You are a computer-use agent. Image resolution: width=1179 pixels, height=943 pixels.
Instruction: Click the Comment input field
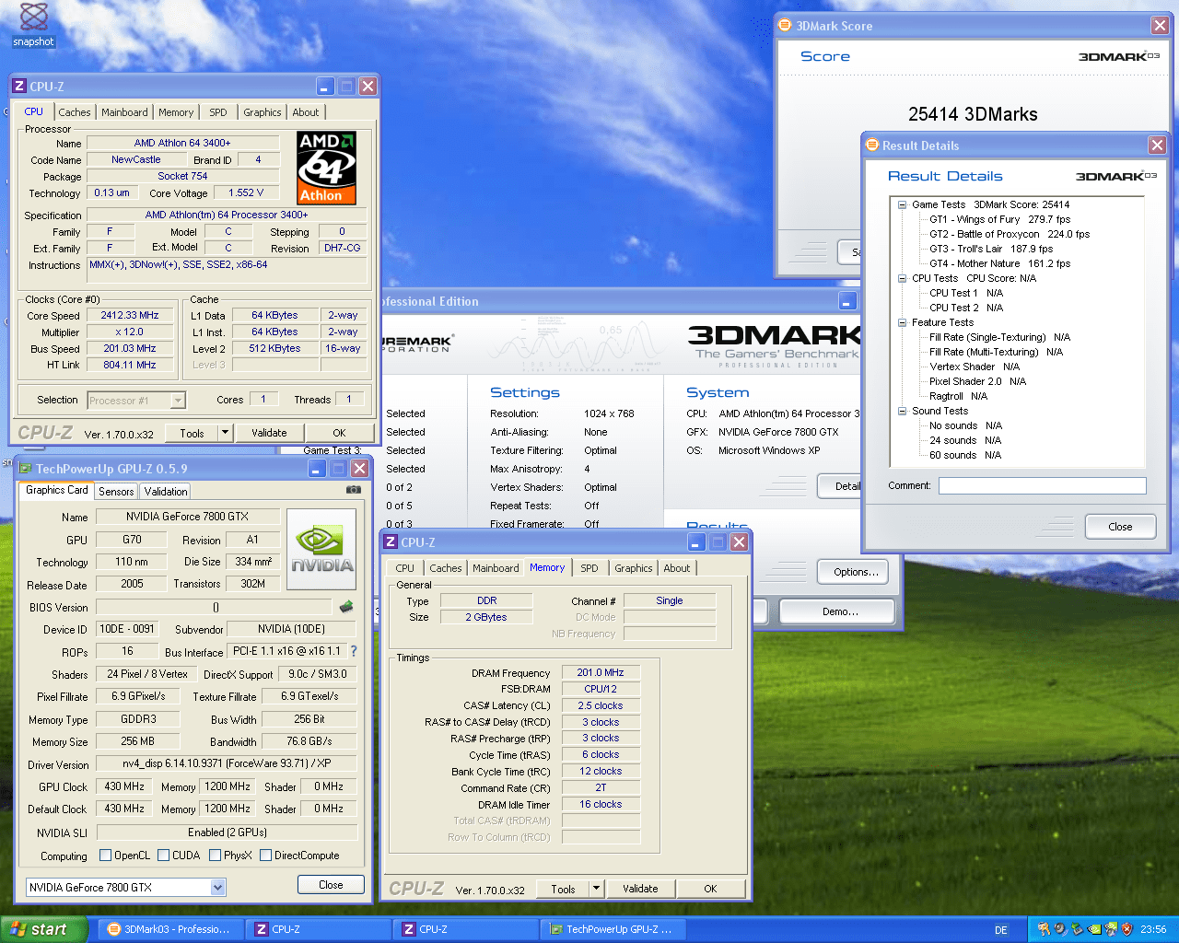click(1043, 485)
